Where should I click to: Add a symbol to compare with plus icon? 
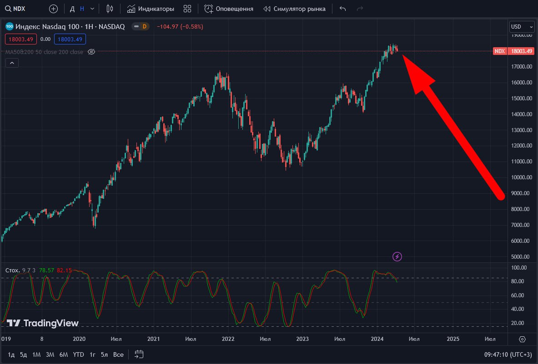click(53, 9)
